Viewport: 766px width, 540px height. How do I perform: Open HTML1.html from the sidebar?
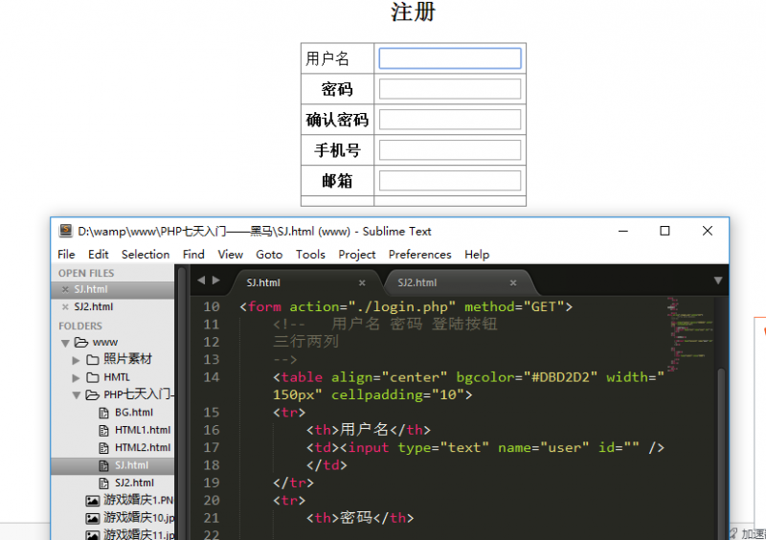pos(143,430)
